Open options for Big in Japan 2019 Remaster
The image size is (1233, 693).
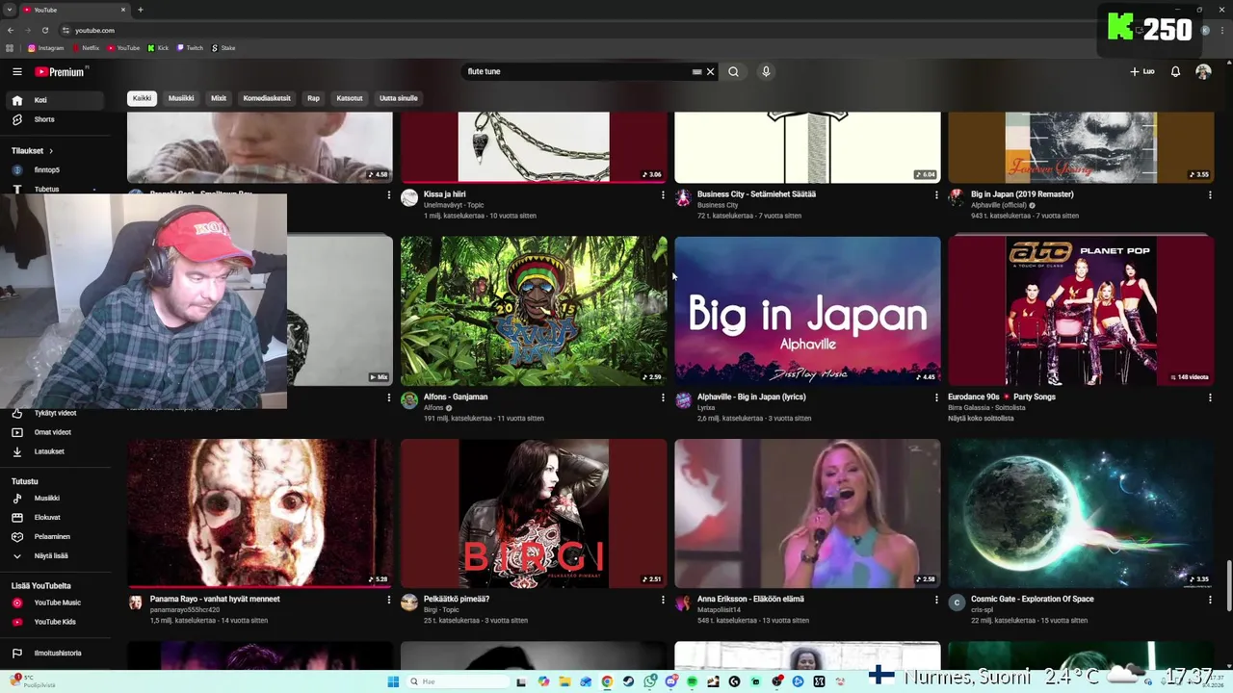click(1210, 195)
